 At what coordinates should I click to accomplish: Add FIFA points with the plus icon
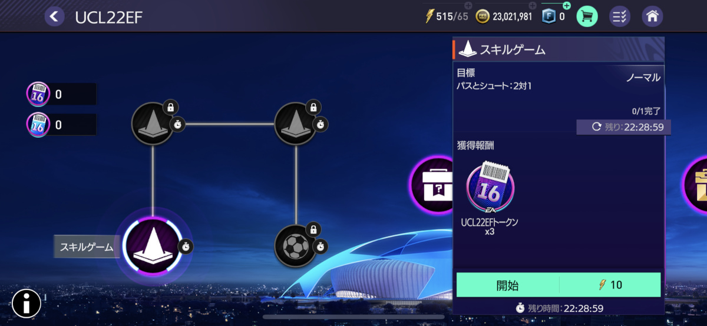(567, 5)
